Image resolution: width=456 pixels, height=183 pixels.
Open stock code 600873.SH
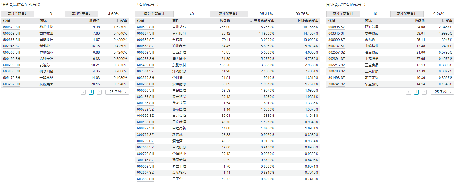click(12, 27)
